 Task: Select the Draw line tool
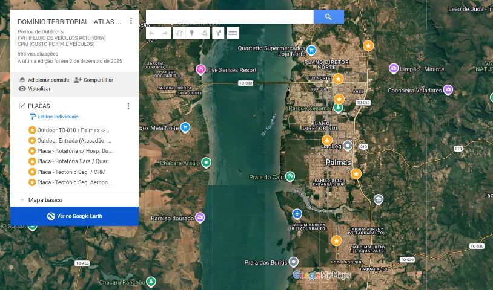tap(204, 33)
